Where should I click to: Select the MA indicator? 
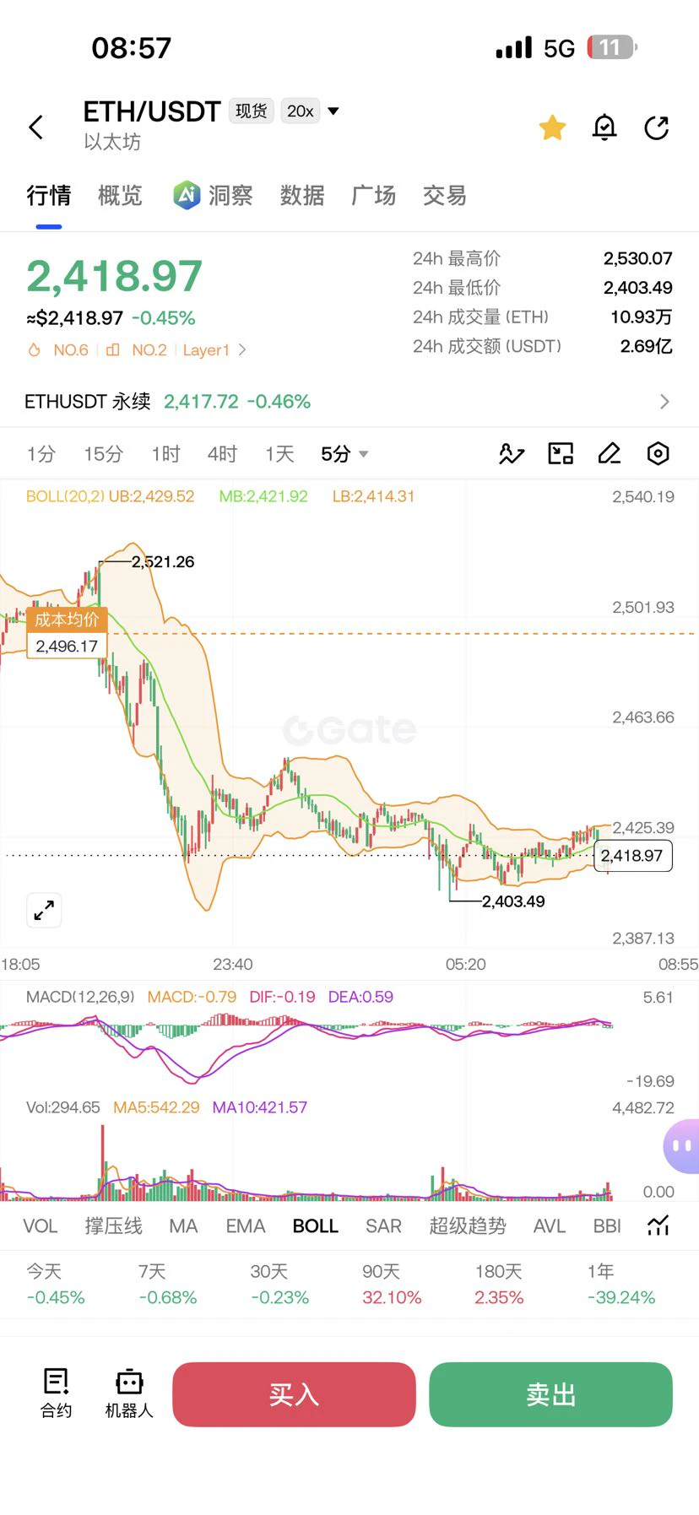coord(183,1226)
